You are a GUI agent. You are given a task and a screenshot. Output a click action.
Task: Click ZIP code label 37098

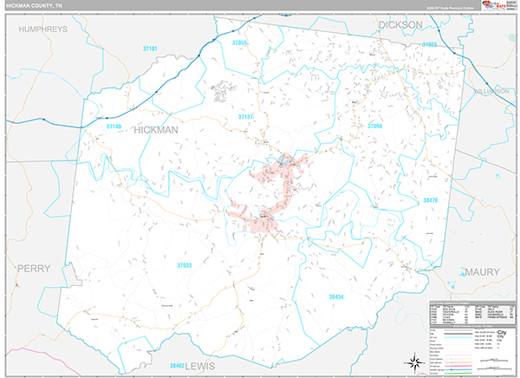pos(374,126)
